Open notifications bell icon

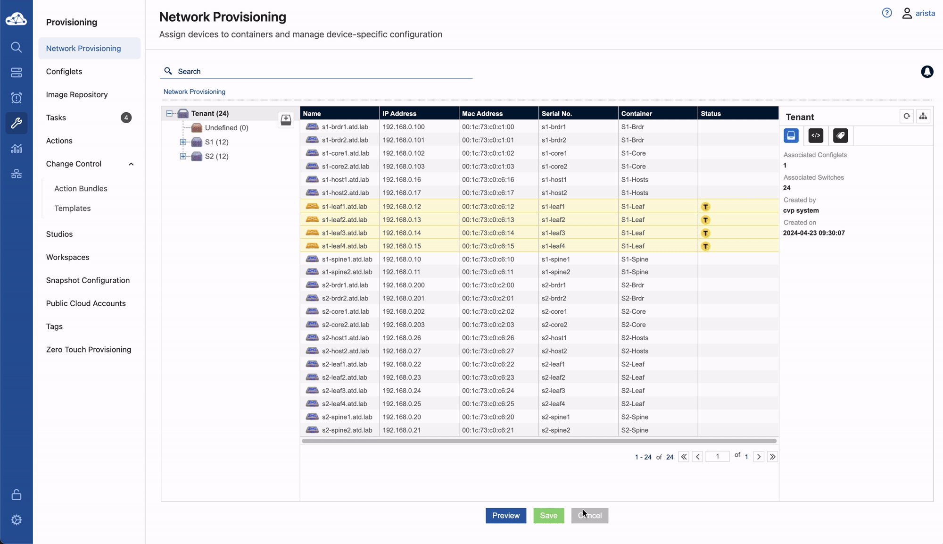[927, 72]
